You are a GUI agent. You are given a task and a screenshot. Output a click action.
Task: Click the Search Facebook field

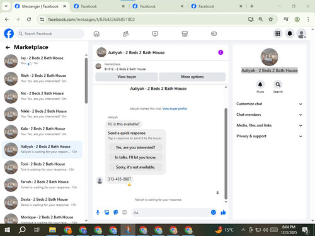[x=50, y=33]
